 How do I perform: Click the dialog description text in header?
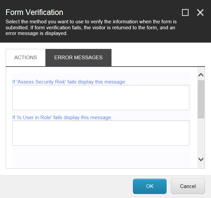tap(90, 28)
